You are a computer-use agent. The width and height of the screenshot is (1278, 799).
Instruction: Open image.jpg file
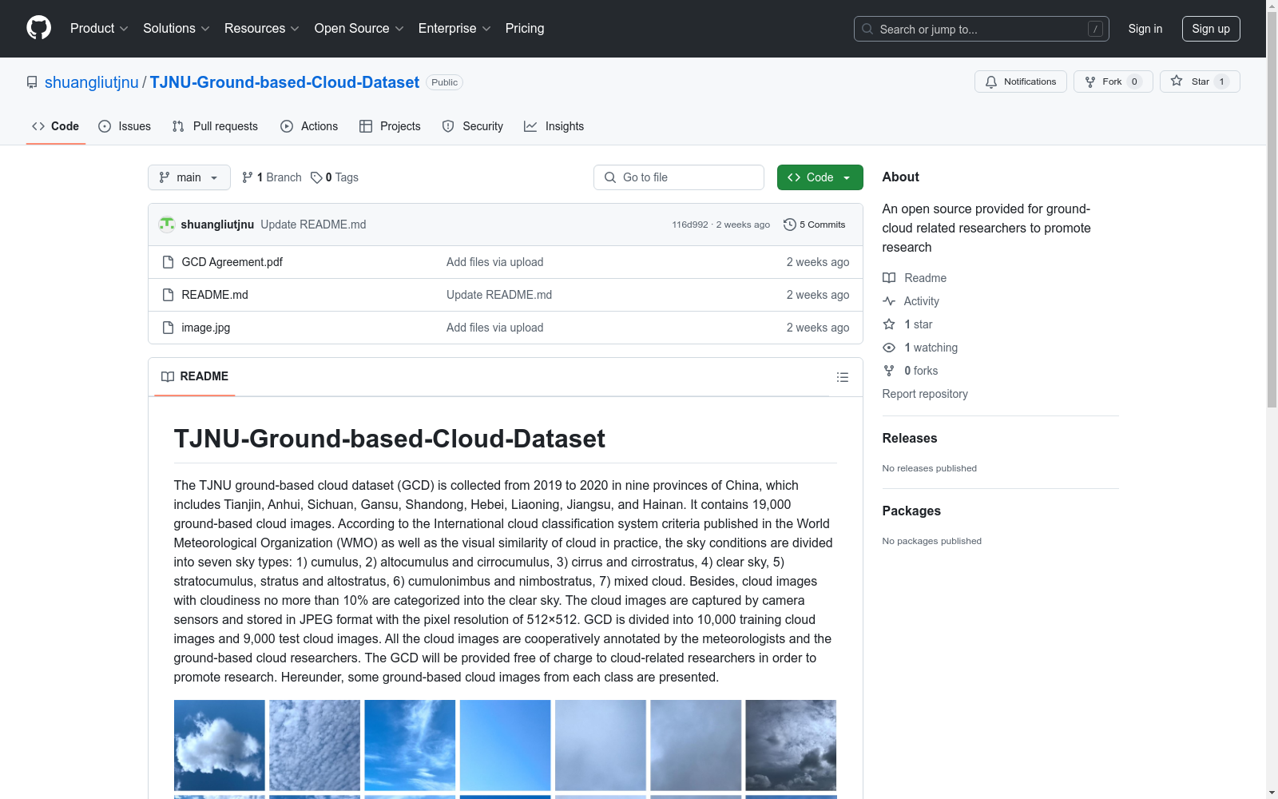[x=205, y=328]
